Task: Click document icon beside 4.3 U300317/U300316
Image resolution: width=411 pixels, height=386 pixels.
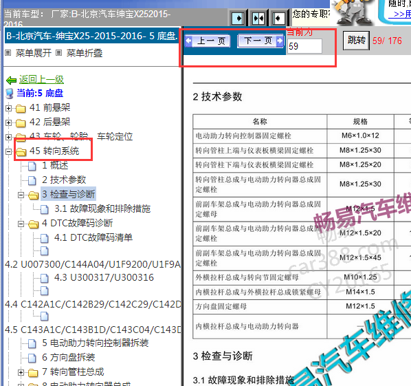Action: coord(45,279)
